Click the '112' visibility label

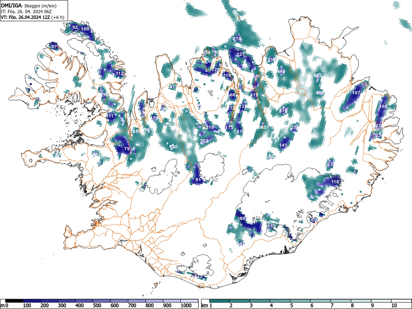[119, 73]
